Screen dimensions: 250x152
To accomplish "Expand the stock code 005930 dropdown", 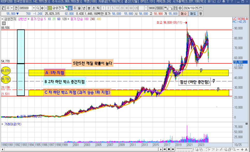I will [x=34, y=8].
